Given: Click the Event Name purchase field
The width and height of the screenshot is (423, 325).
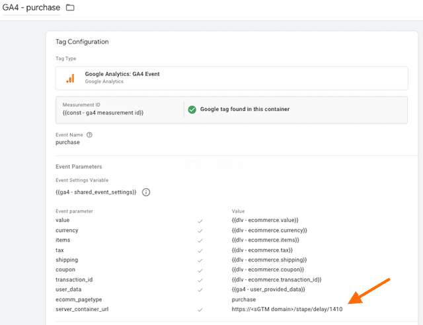Looking at the screenshot, I should 67,142.
